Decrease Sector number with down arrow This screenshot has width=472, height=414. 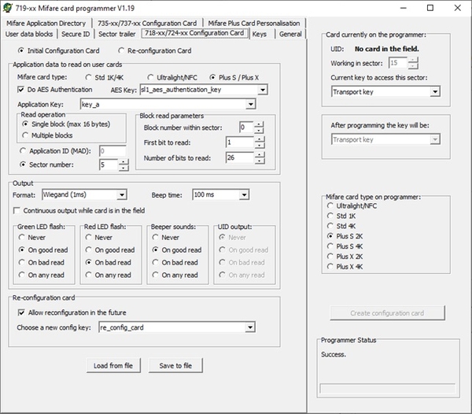point(124,168)
